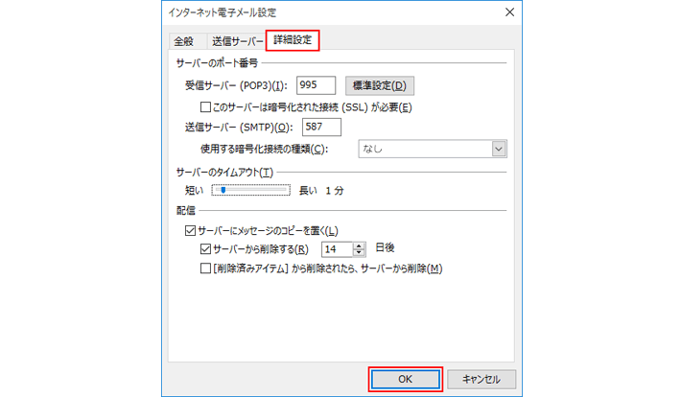The height and width of the screenshot is (397, 681).
Task: Click the キャンセル button
Action: click(481, 379)
